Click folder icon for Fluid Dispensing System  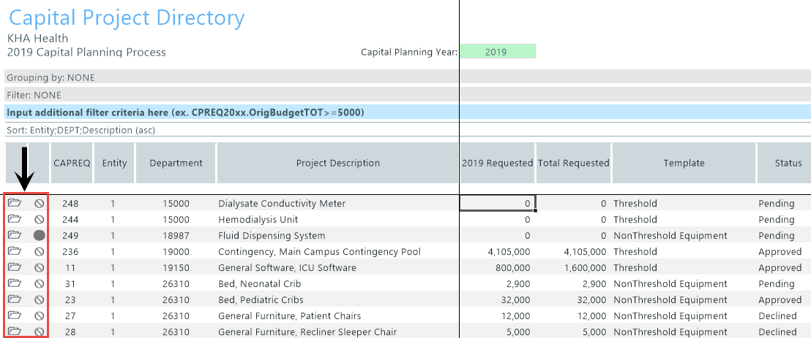(14, 235)
